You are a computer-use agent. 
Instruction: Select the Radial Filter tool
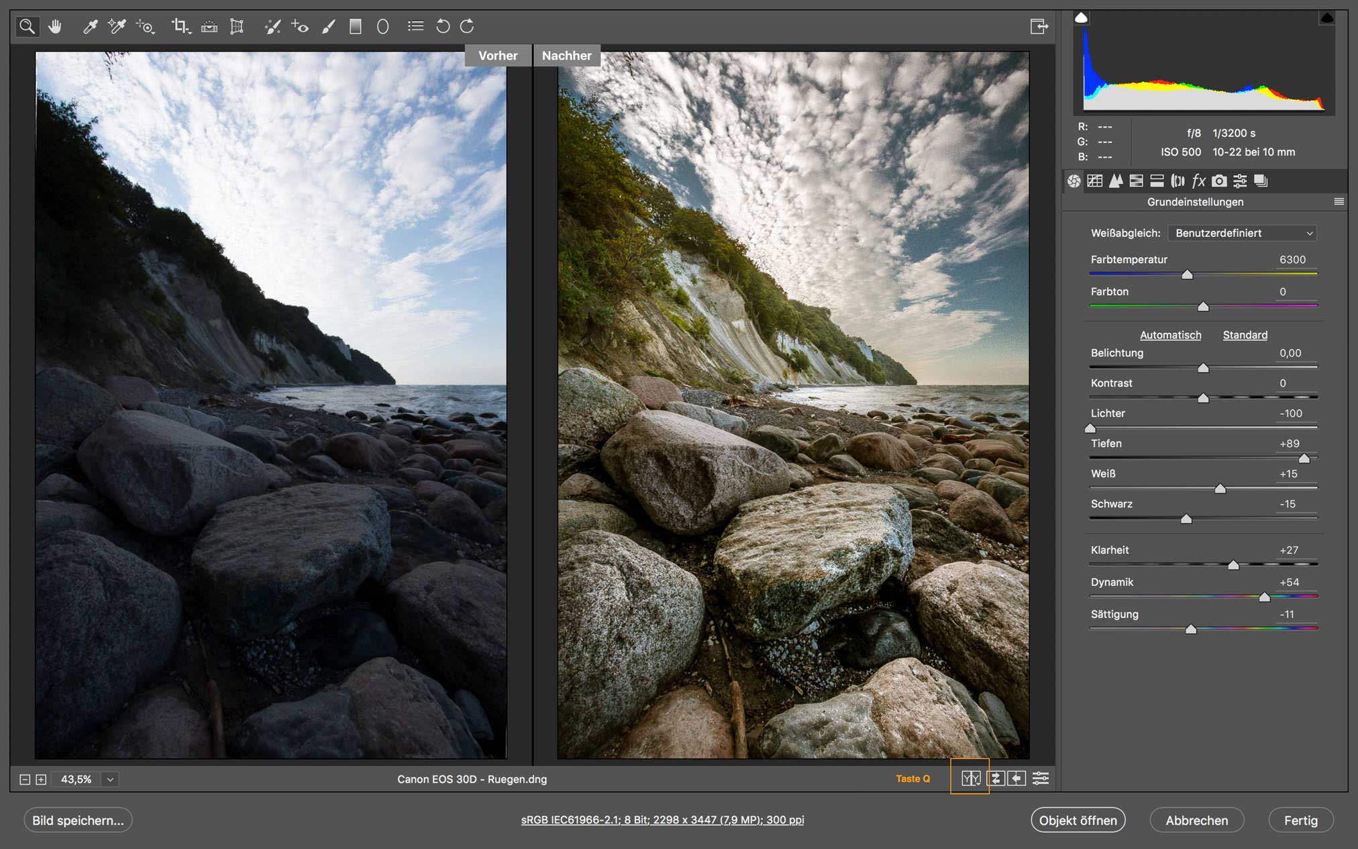point(382,26)
